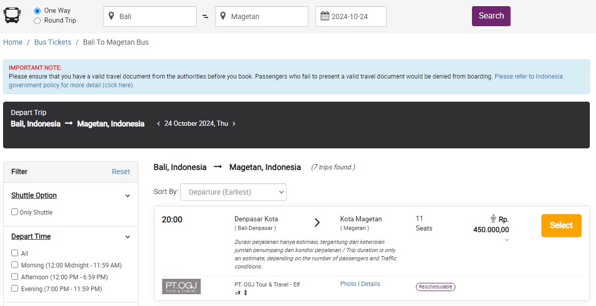Click the orange Select button for the 20:00 trip
Viewport: 596px width, 306px height.
pos(562,225)
